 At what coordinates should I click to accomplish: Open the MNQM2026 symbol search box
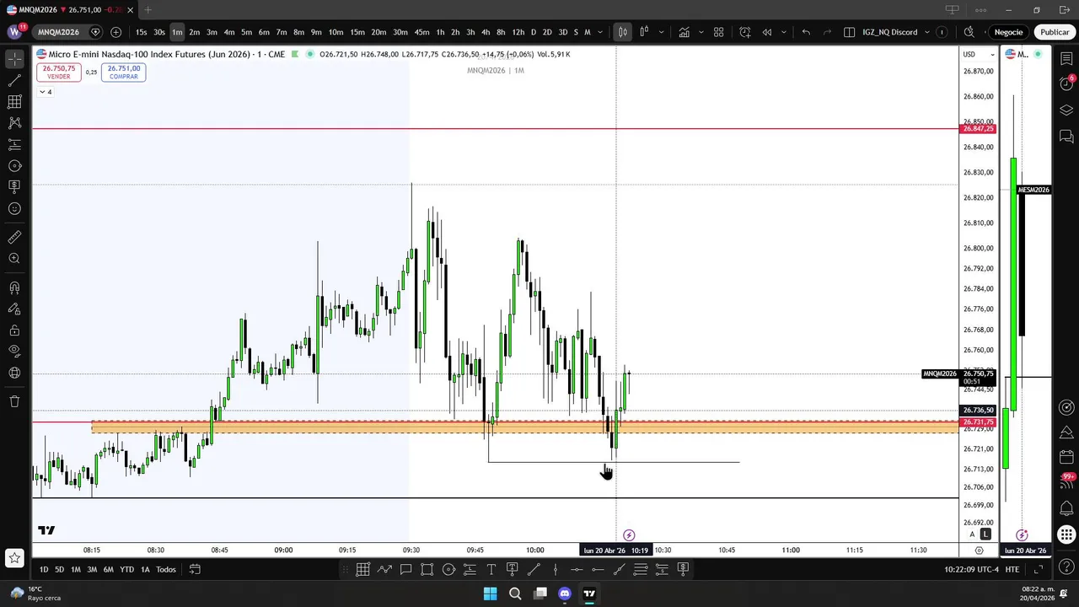click(x=58, y=32)
